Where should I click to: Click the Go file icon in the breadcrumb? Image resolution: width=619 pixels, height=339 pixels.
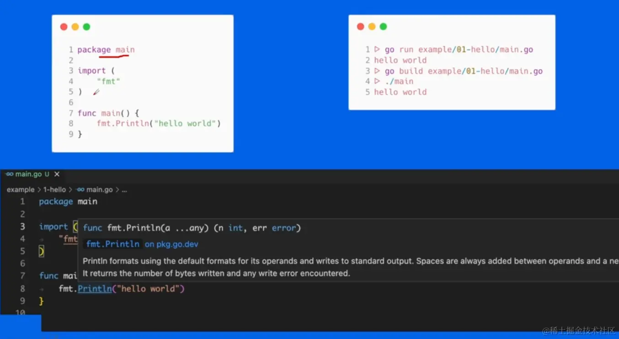(x=80, y=189)
